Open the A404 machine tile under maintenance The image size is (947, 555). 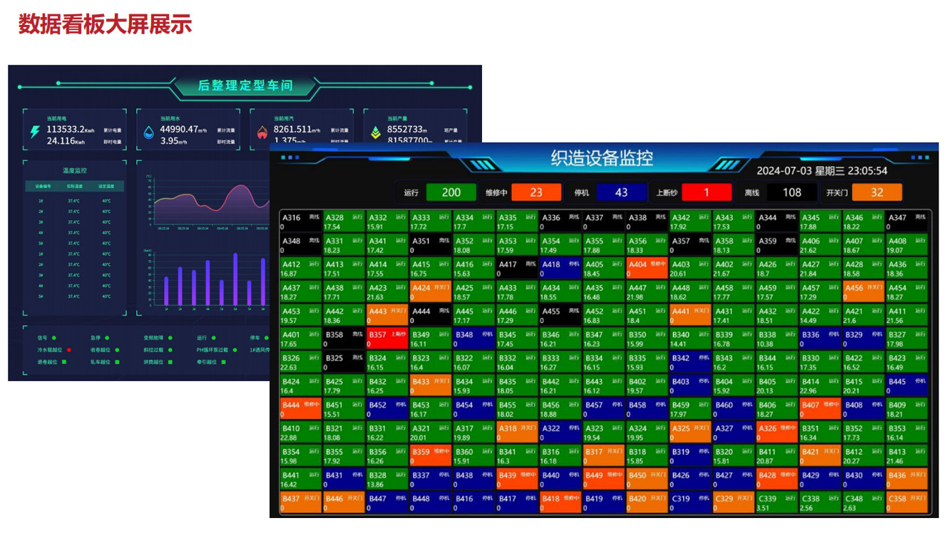point(647,269)
